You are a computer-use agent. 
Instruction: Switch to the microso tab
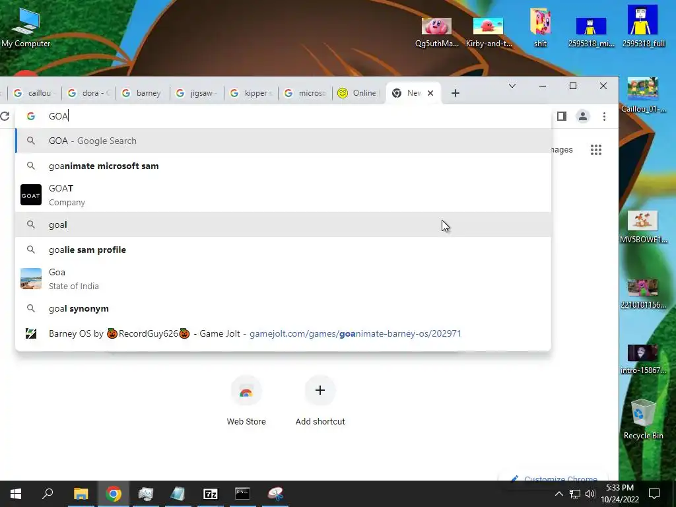tap(306, 93)
